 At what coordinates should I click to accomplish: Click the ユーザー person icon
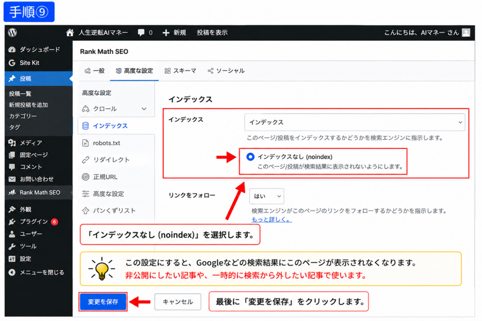(x=12, y=234)
